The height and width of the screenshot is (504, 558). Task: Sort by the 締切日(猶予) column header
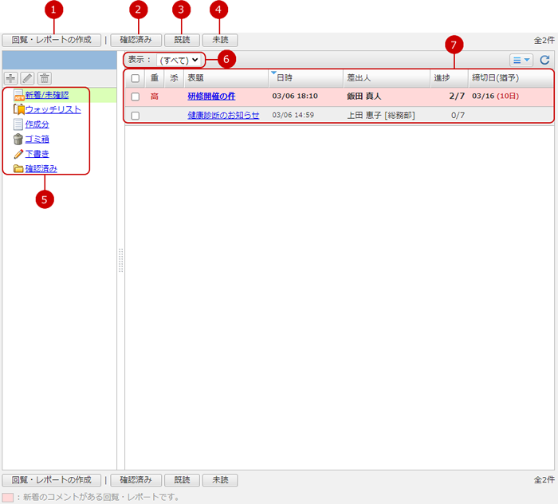click(496, 78)
